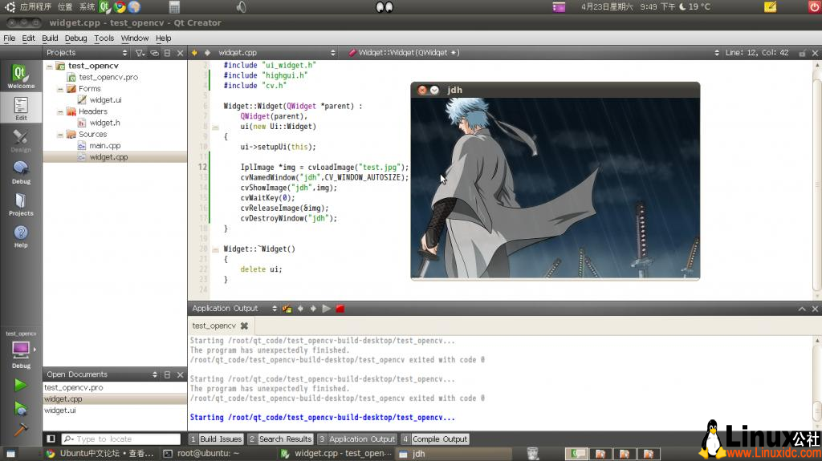Open the widget.cpp file selector dropdown

click(x=277, y=53)
